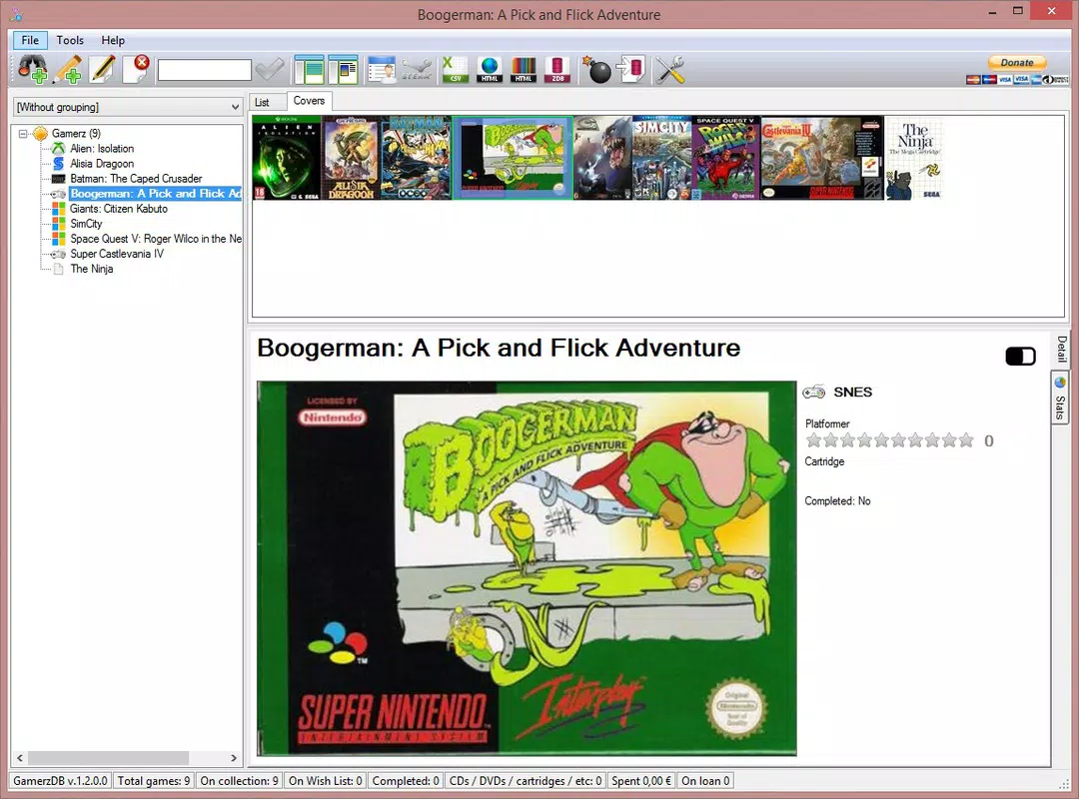
Task: Open the Detail side tab
Action: pyautogui.click(x=1061, y=349)
